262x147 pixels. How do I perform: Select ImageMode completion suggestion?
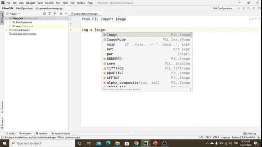pyautogui.click(x=147, y=40)
